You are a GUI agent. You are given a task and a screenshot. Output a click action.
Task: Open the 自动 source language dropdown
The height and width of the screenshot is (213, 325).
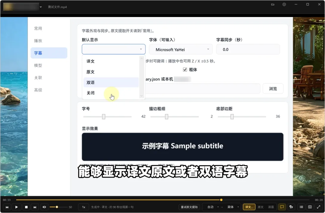point(212,207)
